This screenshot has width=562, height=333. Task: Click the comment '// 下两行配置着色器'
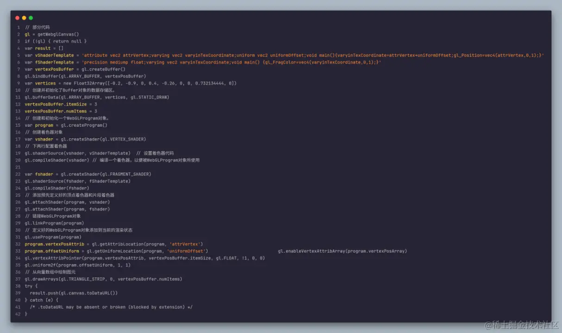pos(46,146)
